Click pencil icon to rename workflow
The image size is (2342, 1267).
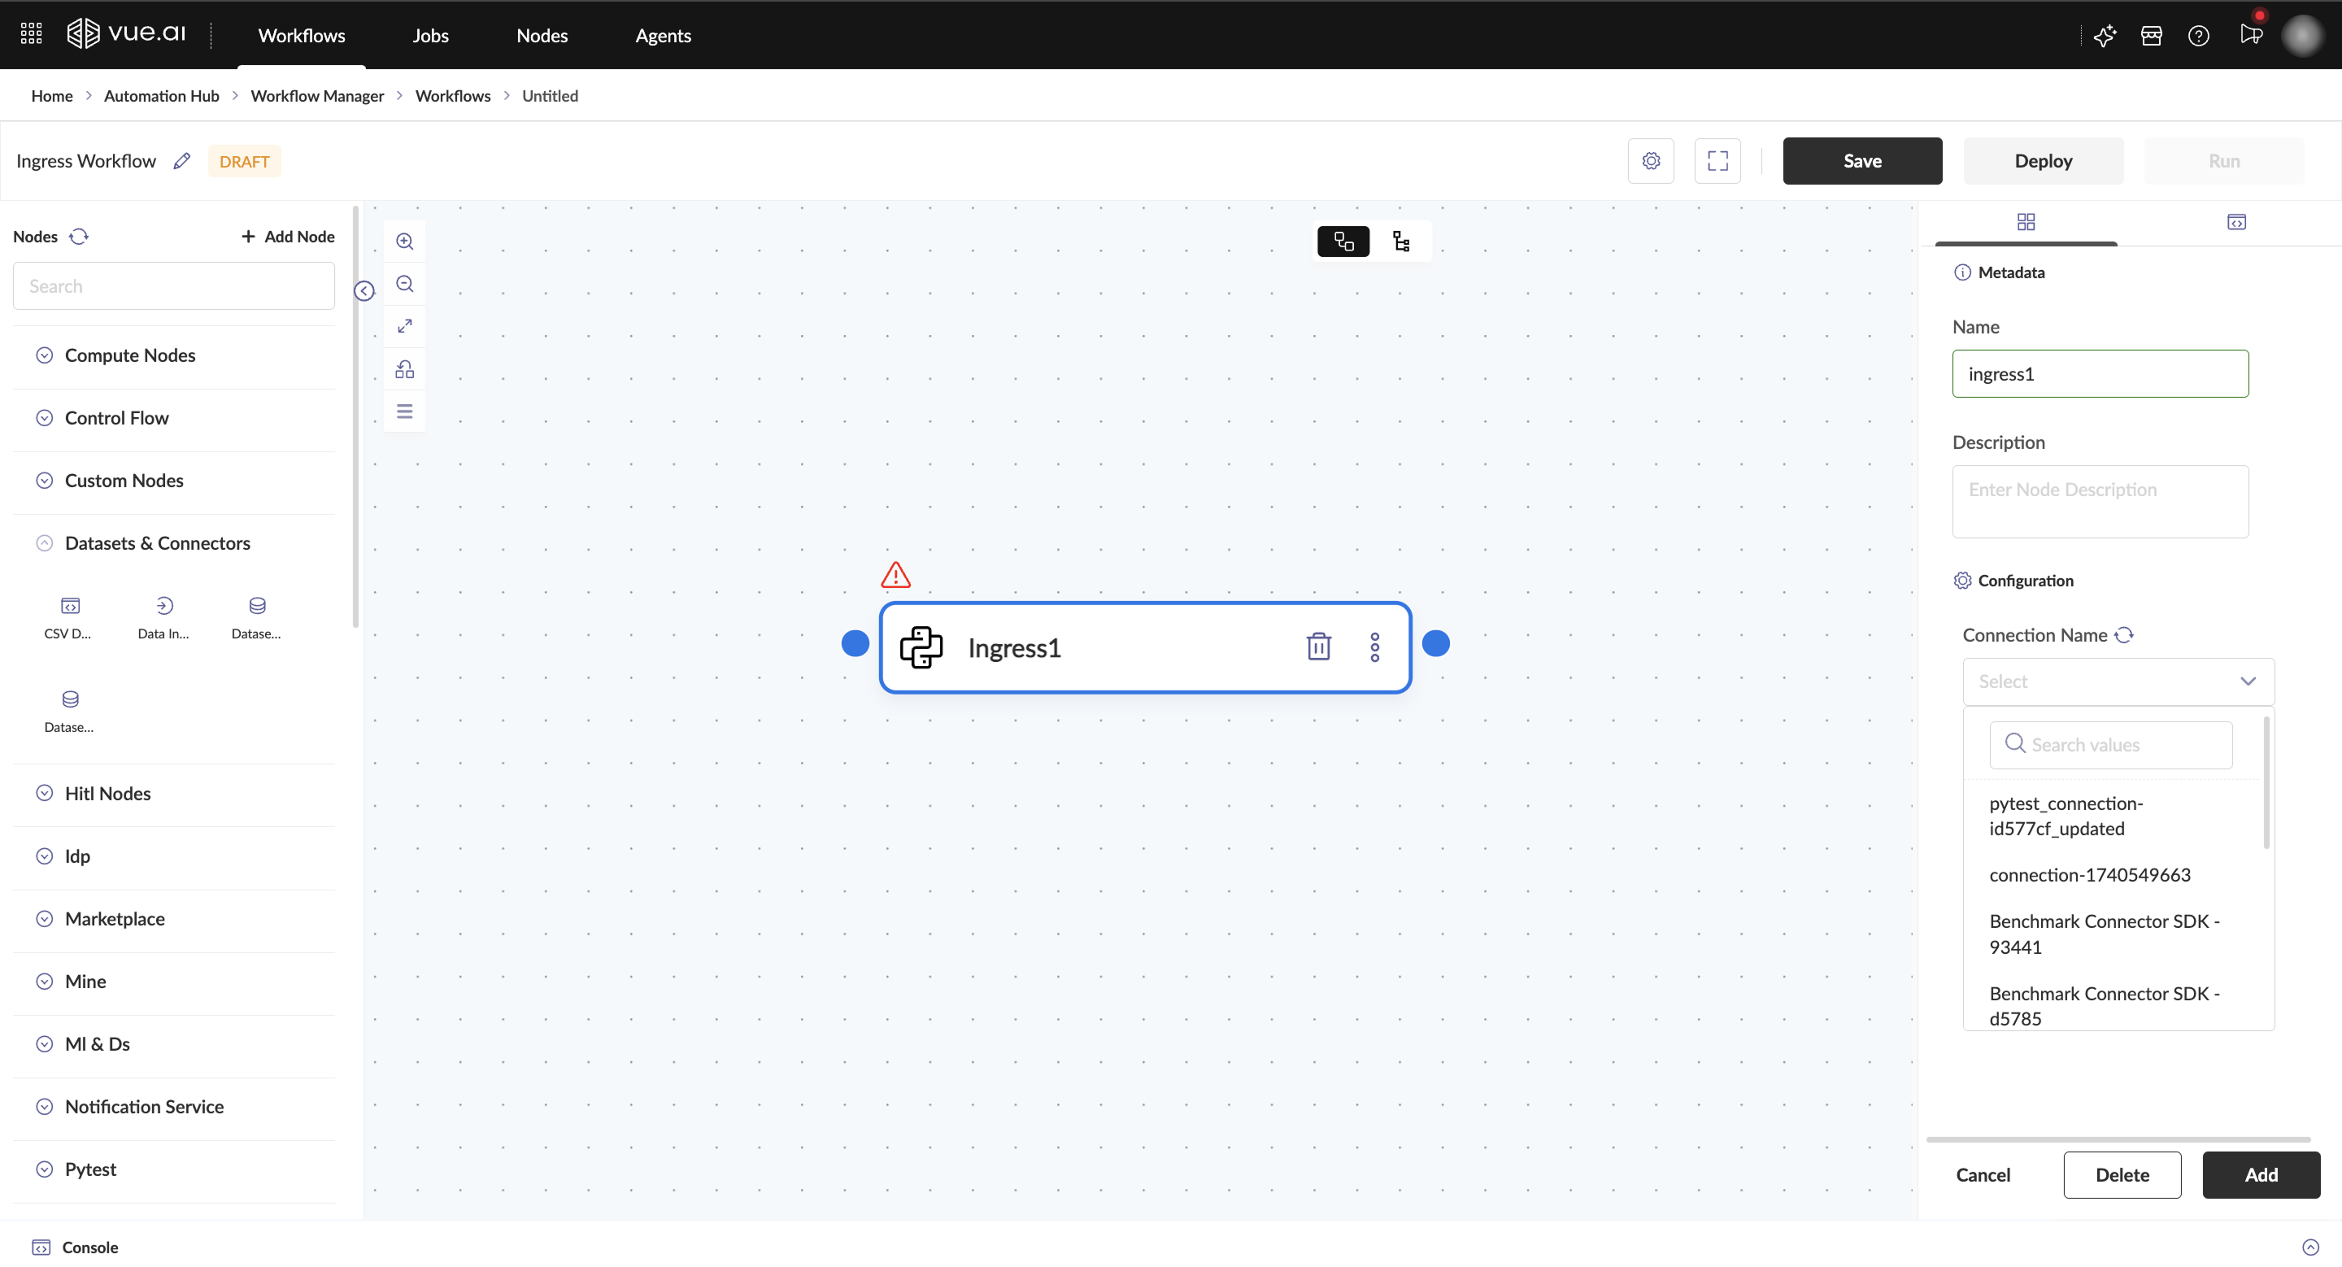[x=182, y=161]
